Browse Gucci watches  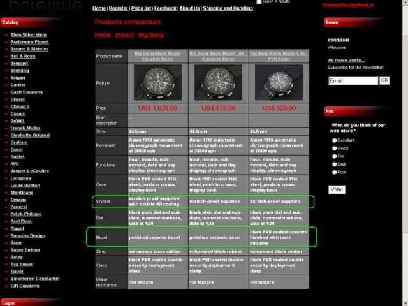(x=17, y=149)
